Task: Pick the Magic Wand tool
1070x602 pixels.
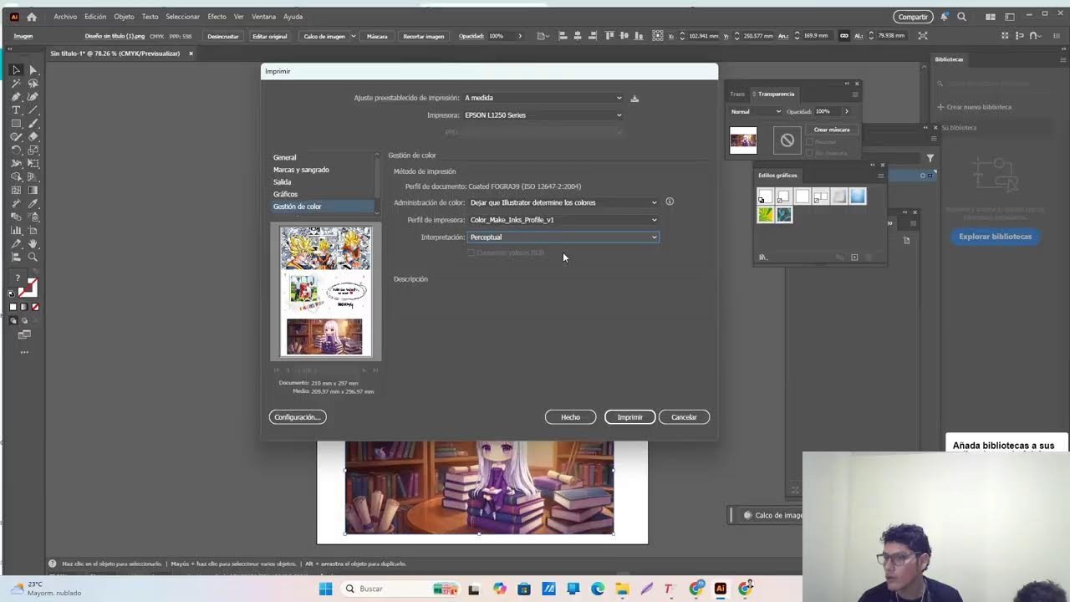Action: (16, 84)
